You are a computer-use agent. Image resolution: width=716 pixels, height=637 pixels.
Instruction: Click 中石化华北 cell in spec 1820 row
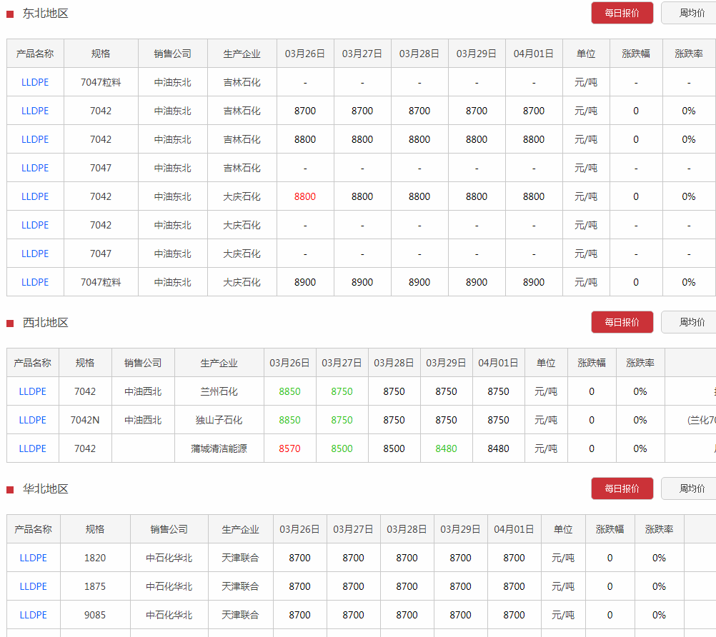point(169,558)
